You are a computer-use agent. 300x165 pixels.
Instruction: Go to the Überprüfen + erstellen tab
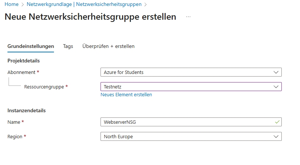click(108, 46)
